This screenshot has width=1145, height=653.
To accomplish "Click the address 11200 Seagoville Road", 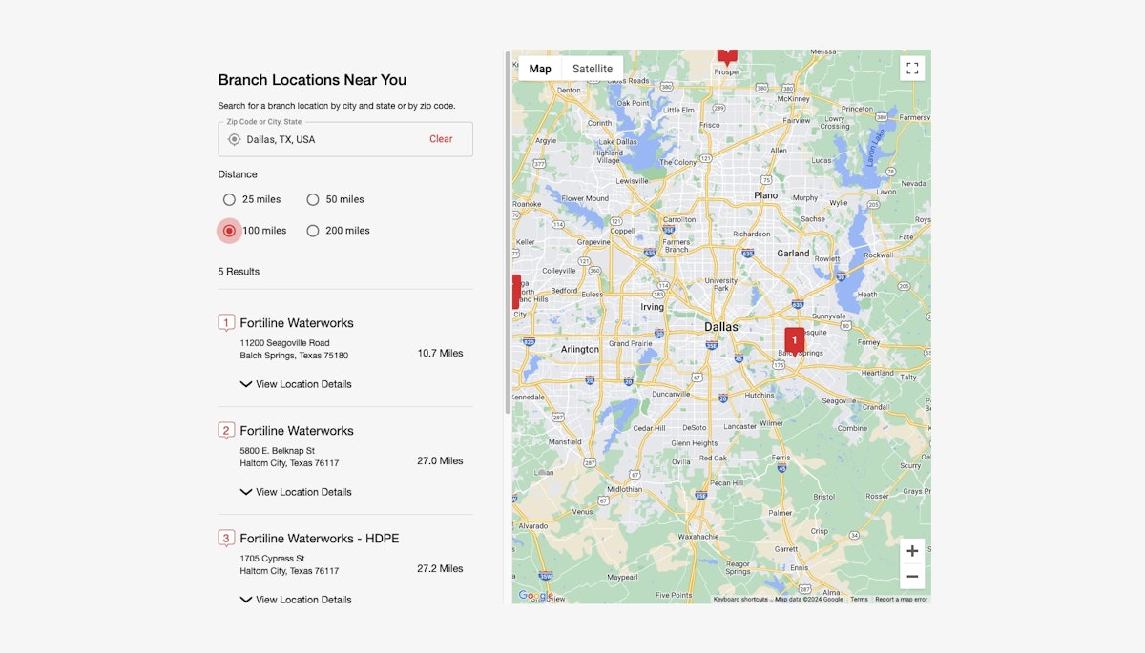I will pos(284,343).
